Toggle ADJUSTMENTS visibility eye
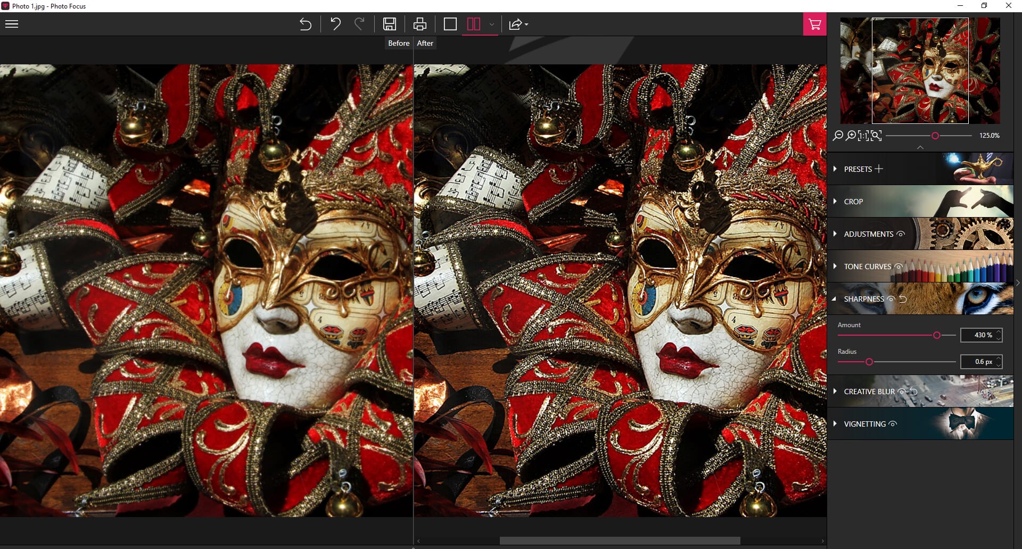The image size is (1022, 549). [x=901, y=234]
